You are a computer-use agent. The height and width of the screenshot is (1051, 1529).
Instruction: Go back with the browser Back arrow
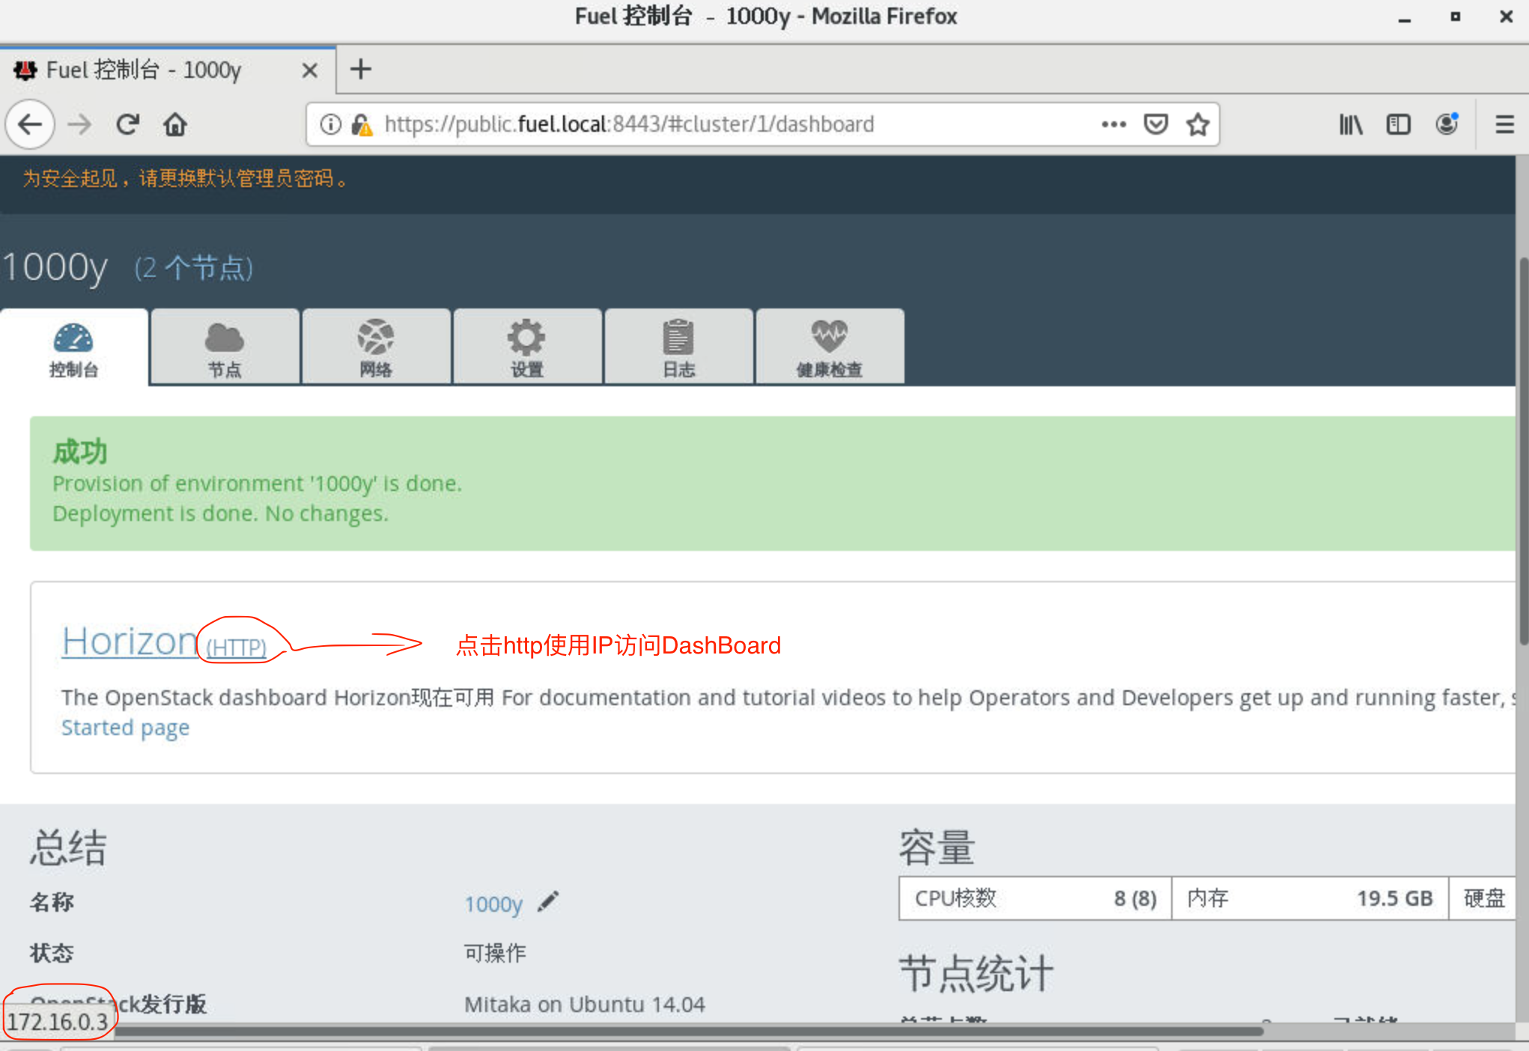(30, 124)
